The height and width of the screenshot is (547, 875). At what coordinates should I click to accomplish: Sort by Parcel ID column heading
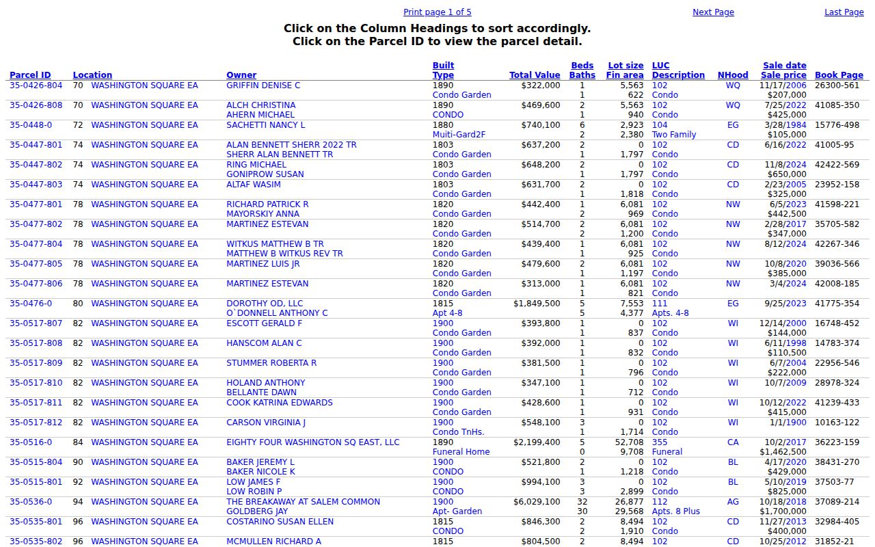coord(30,75)
